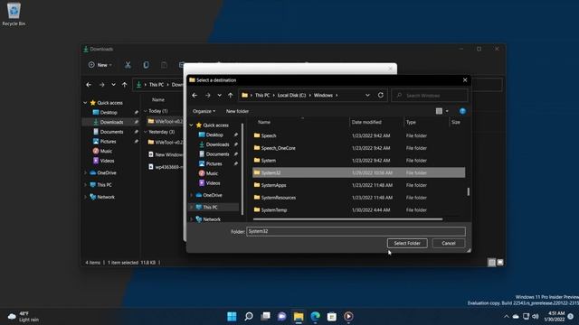Sort by Name column header in dialog
The image size is (579, 325).
point(263,123)
